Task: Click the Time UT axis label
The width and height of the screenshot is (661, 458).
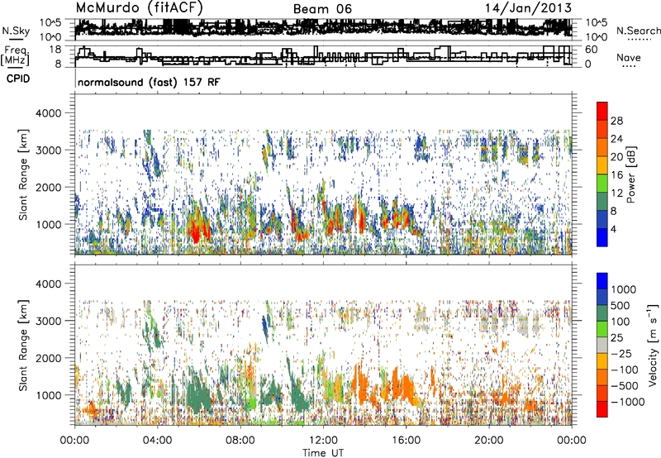Action: 323,452
